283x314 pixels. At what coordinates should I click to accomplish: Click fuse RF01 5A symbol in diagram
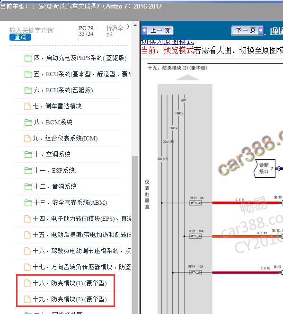(195, 203)
